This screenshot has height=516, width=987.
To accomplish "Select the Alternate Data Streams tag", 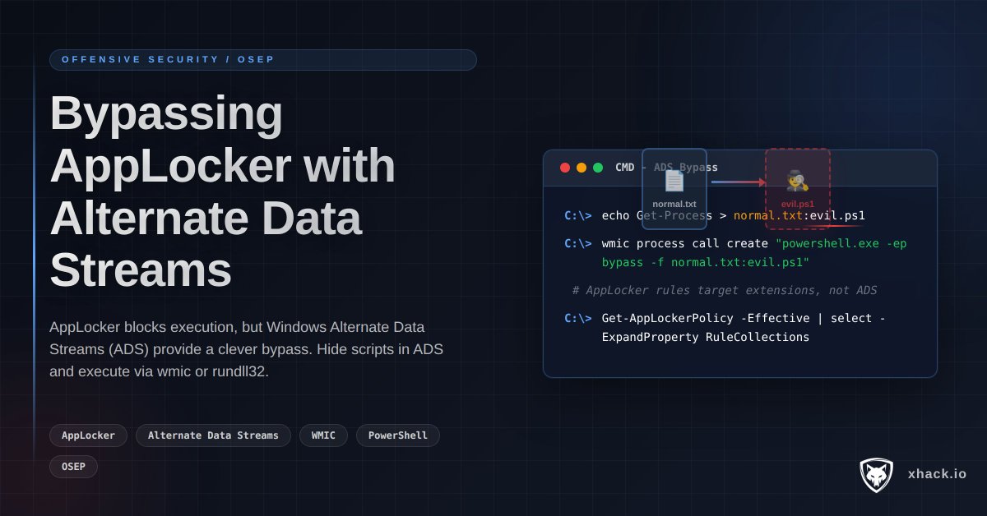I will (x=213, y=435).
